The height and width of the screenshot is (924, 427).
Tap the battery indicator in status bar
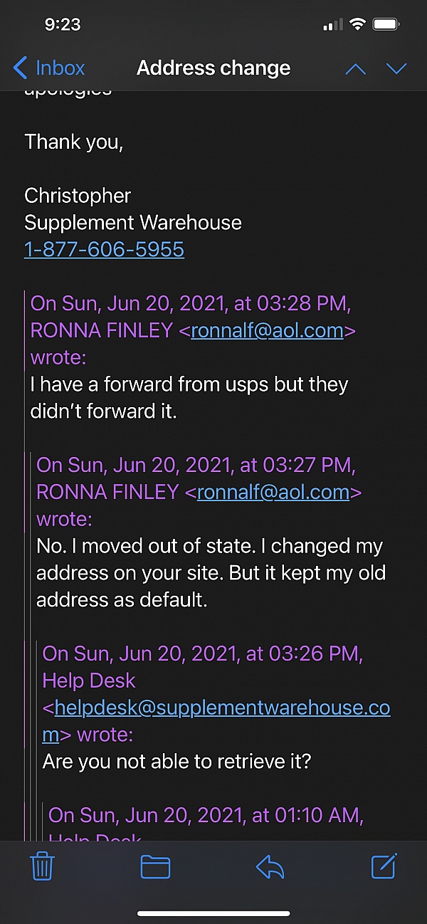pyautogui.click(x=386, y=25)
